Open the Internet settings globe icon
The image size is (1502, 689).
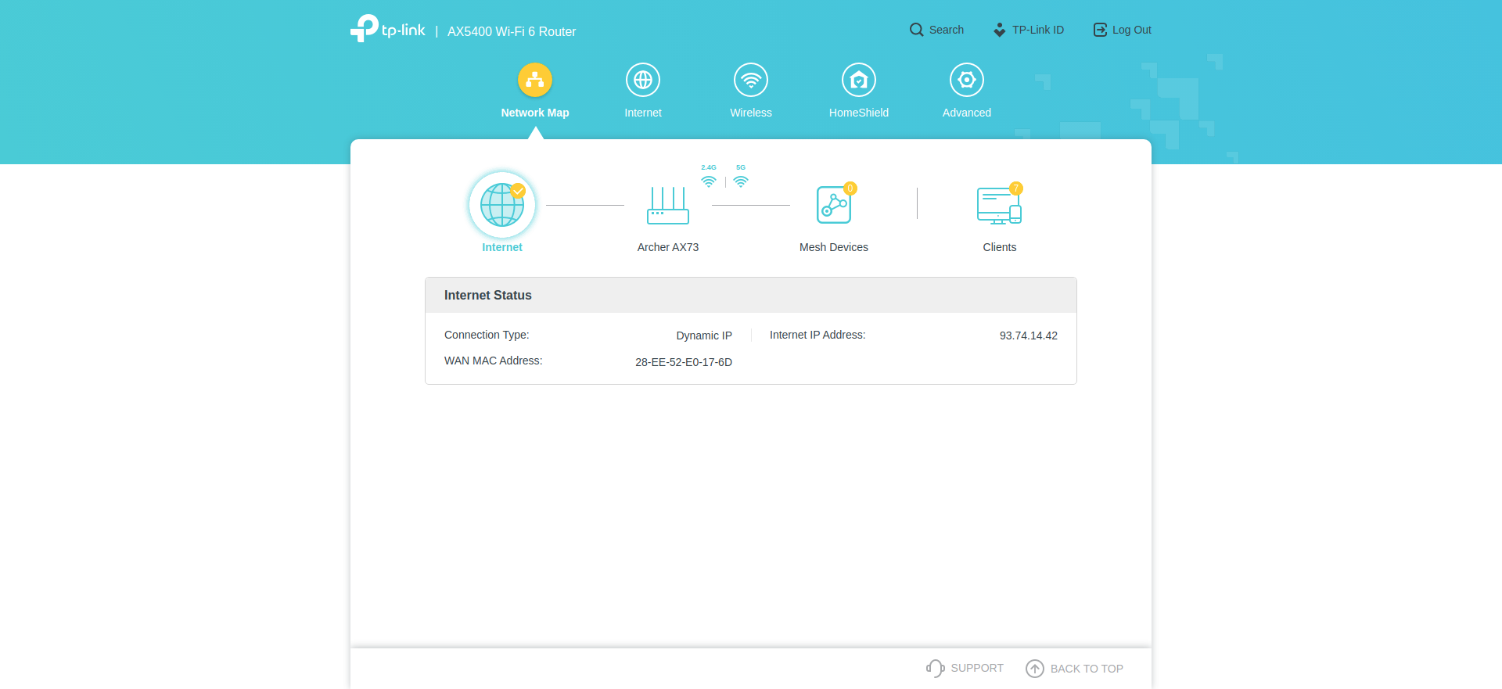[x=643, y=80]
